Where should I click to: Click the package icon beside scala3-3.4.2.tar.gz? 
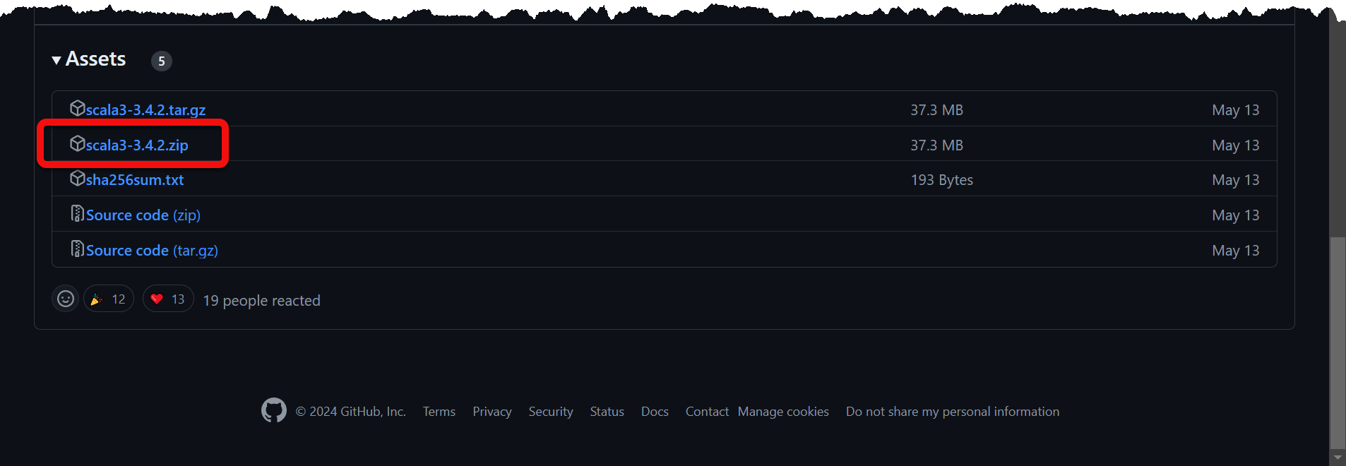pos(77,109)
